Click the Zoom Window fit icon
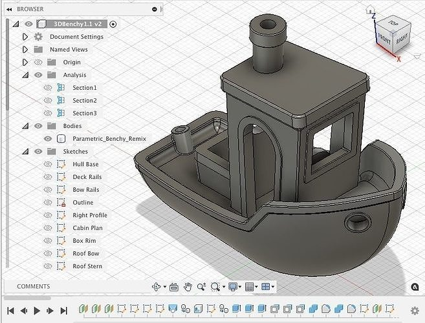 coord(215,287)
